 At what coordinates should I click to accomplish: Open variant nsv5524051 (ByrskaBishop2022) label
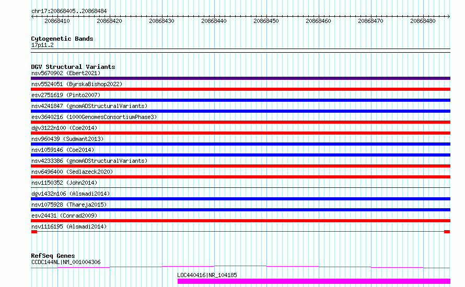[x=77, y=84]
